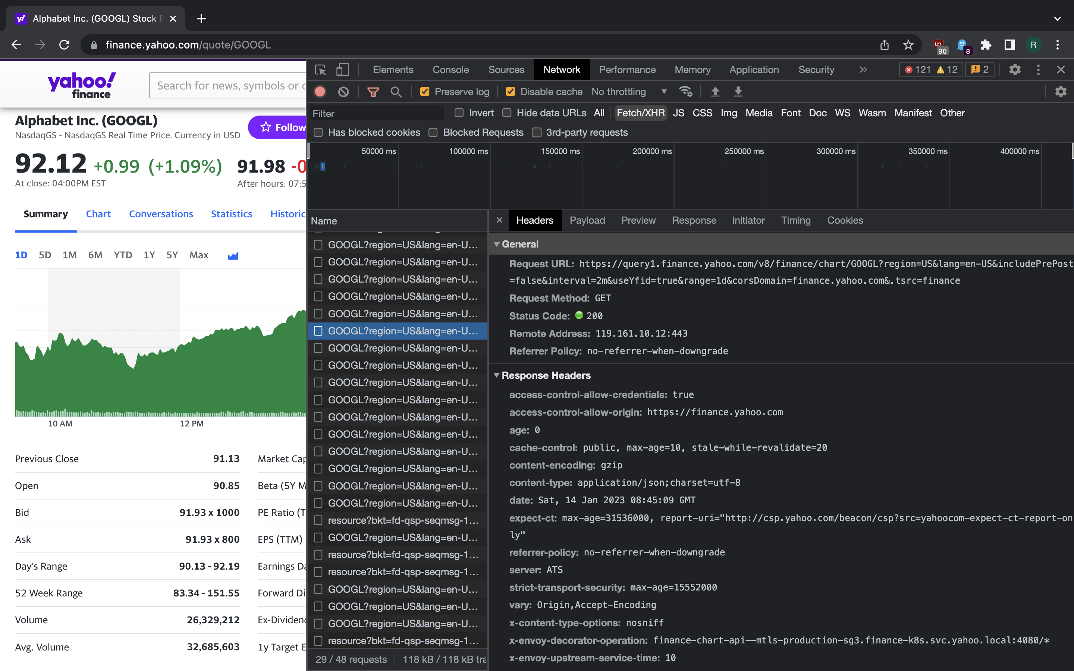This screenshot has height=671, width=1074.
Task: Open network search magnifier icon
Action: click(396, 92)
